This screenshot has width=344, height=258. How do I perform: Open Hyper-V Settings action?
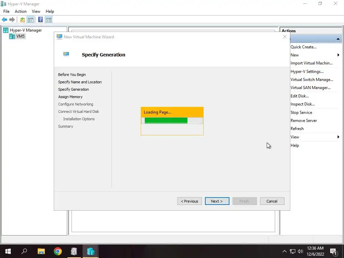[307, 72]
